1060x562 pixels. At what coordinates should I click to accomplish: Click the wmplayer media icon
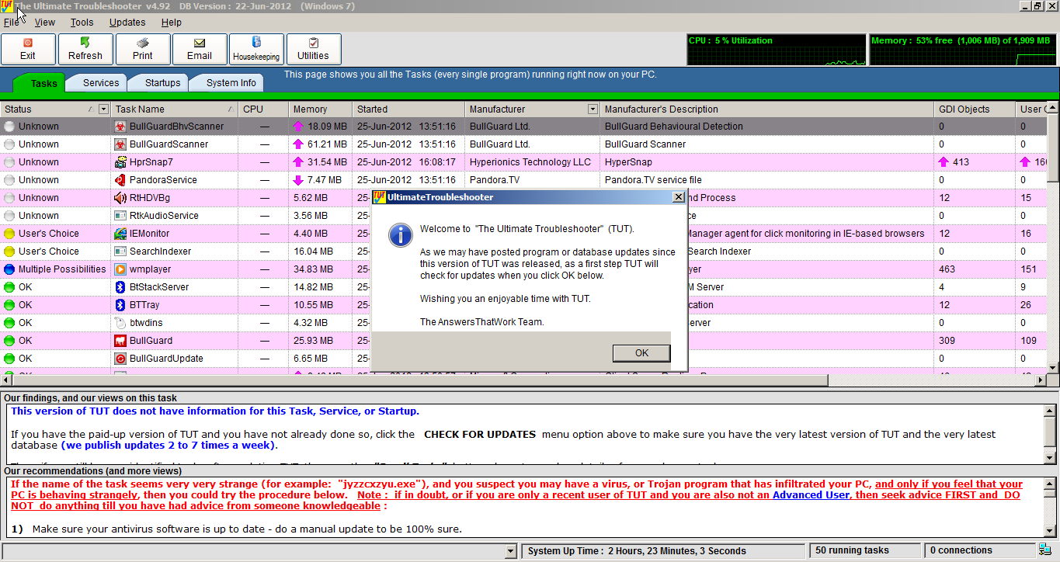click(x=120, y=269)
